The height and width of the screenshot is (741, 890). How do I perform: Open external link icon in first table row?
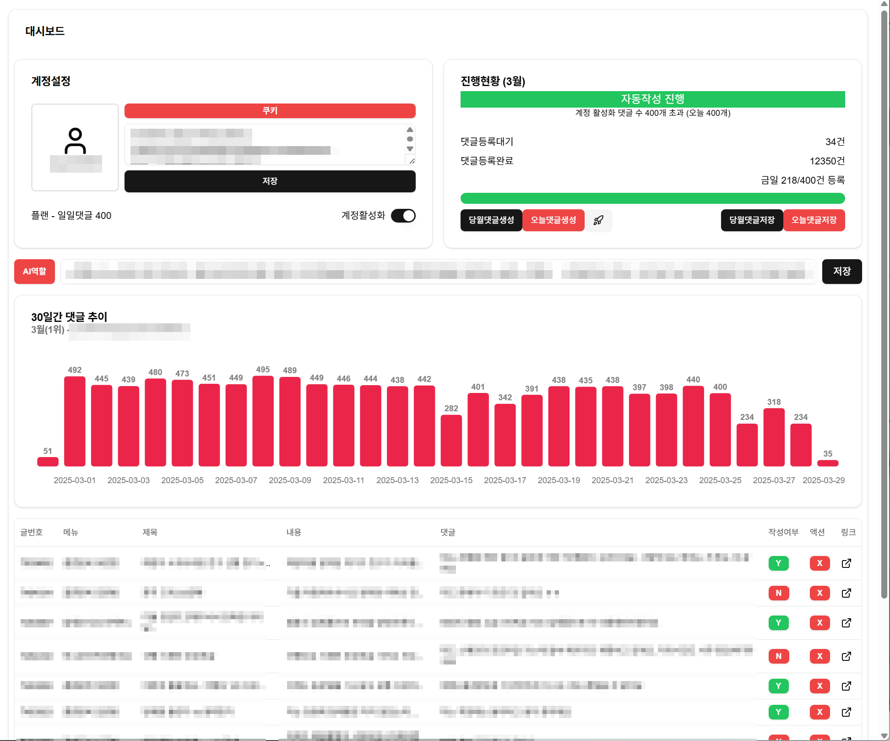tap(846, 563)
